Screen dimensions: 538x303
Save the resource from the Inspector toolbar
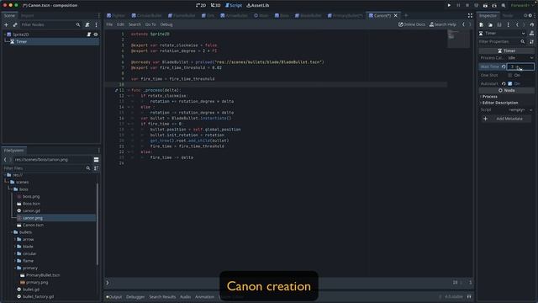[x=499, y=24]
